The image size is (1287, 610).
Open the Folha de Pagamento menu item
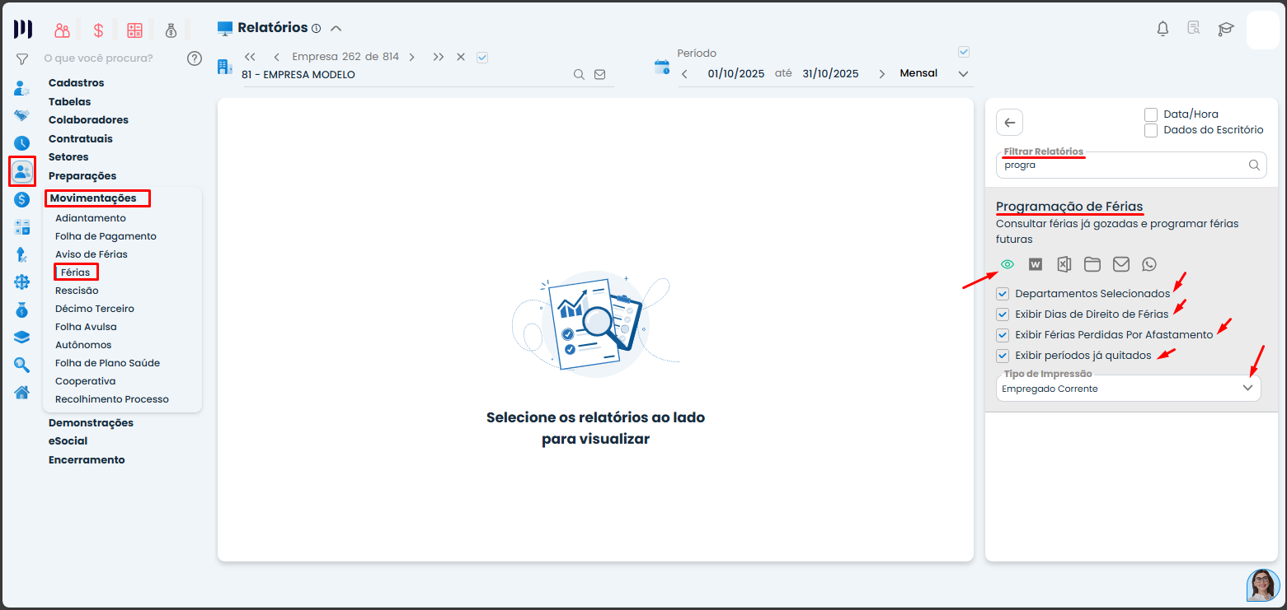(106, 236)
